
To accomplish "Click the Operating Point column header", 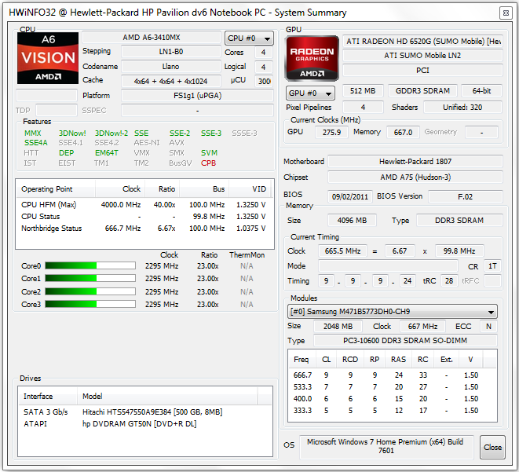I will (x=56, y=189).
